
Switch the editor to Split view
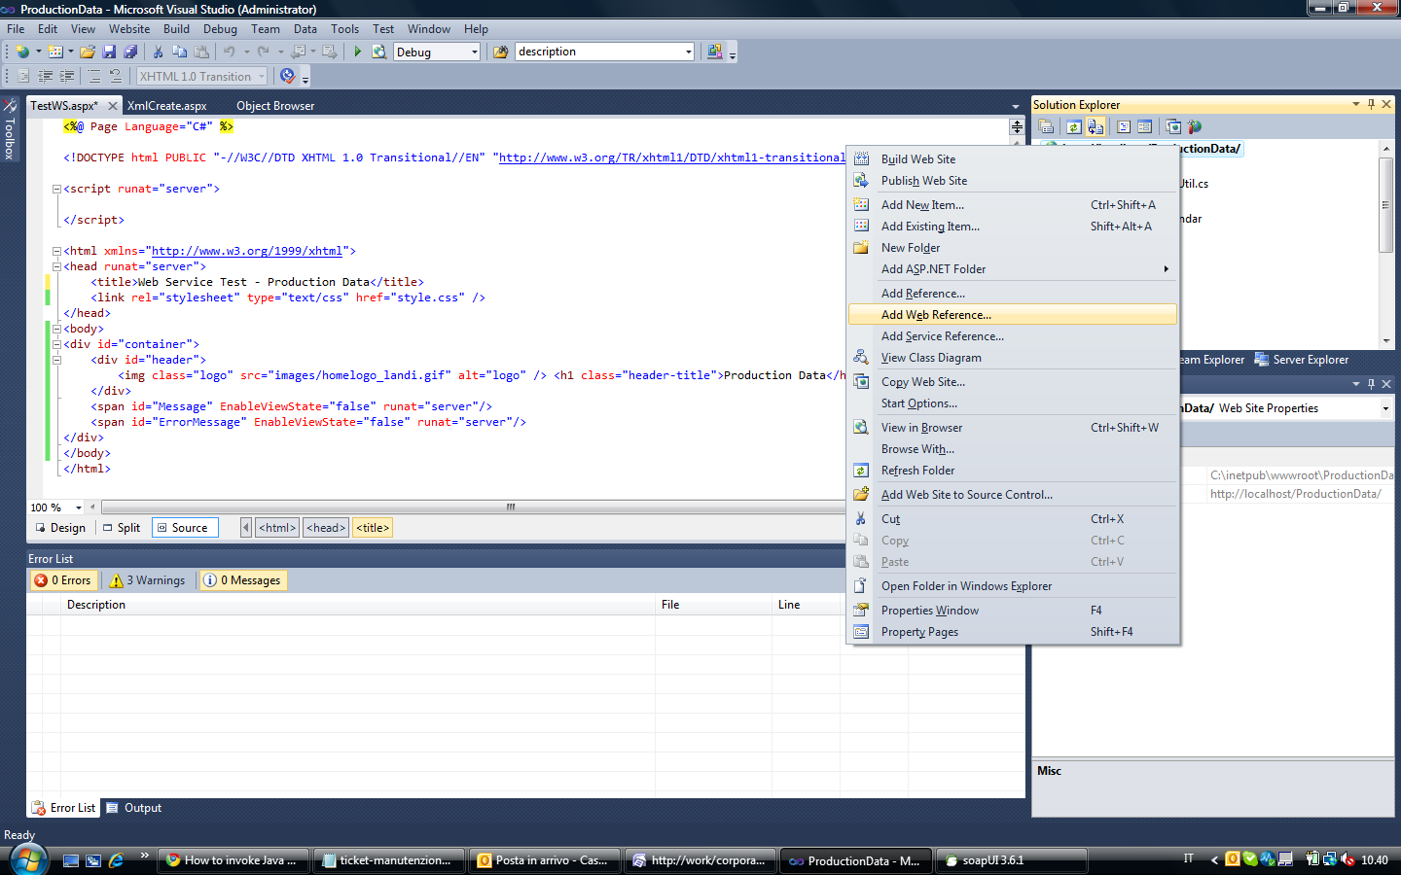[122, 528]
